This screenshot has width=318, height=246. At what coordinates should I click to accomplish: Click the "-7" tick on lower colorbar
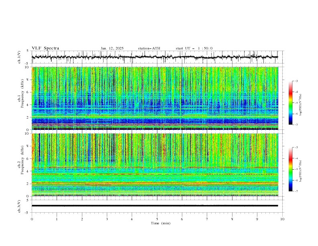pyautogui.click(x=296, y=191)
